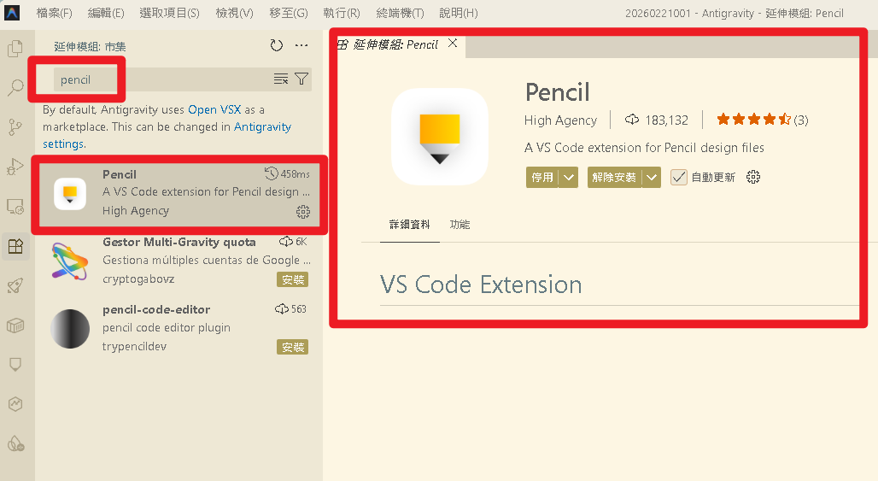
Task: Click the shield-shaped icon in activity bar
Action: click(15, 365)
